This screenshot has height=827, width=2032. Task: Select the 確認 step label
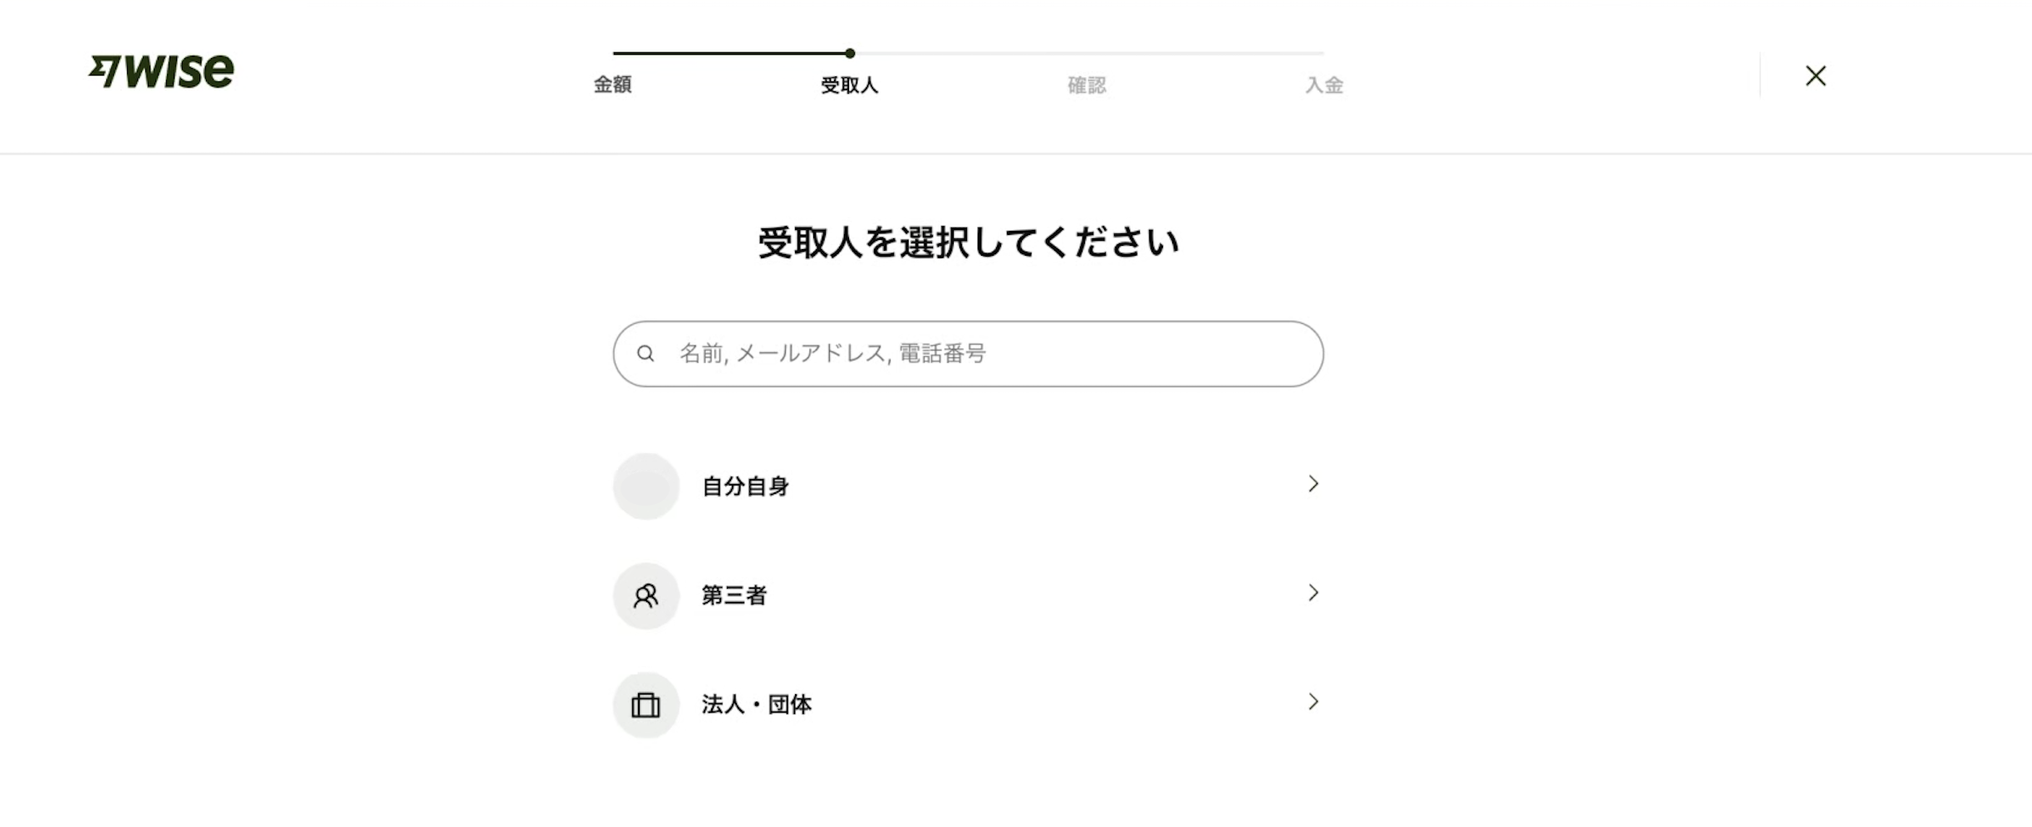tap(1087, 85)
